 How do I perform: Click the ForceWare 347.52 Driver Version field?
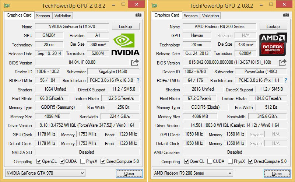point(87,125)
